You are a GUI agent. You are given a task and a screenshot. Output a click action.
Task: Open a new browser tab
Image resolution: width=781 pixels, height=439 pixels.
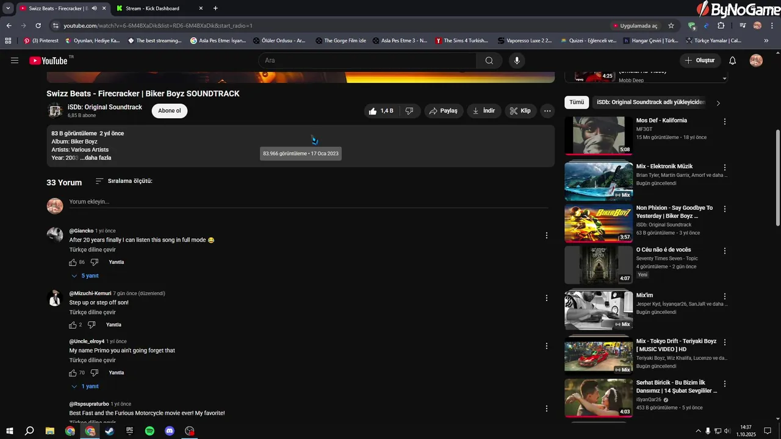(x=215, y=9)
